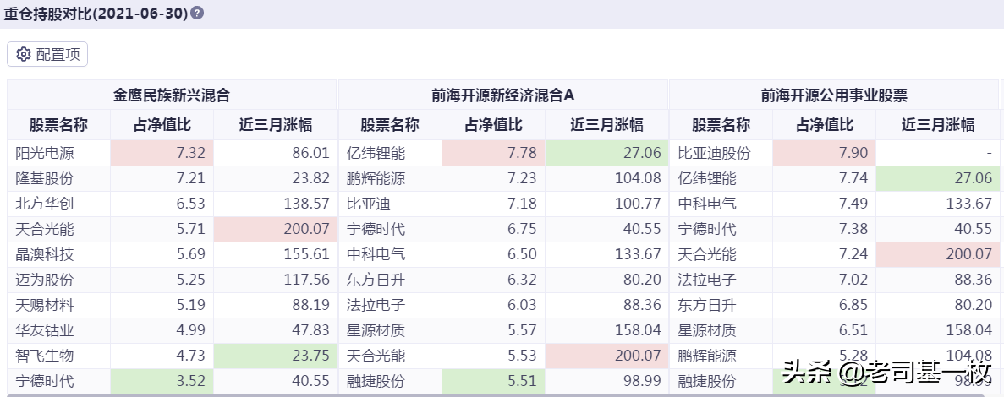Select the 晶澳科技 stock name
The width and height of the screenshot is (1004, 397).
[x=45, y=254]
